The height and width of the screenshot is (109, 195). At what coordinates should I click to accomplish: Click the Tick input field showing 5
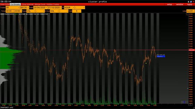(x=76, y=11)
